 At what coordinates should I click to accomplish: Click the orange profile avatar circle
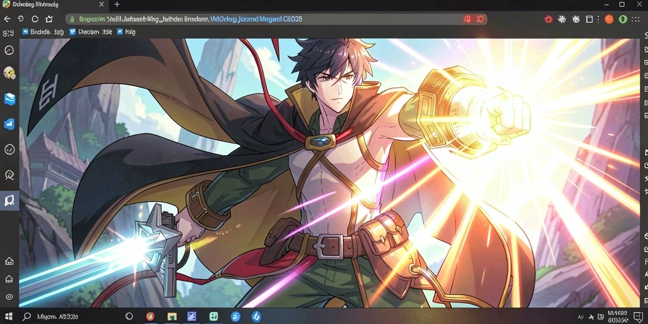[x=609, y=19]
